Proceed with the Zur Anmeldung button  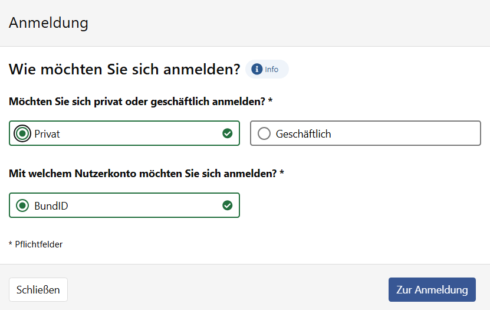click(x=432, y=290)
